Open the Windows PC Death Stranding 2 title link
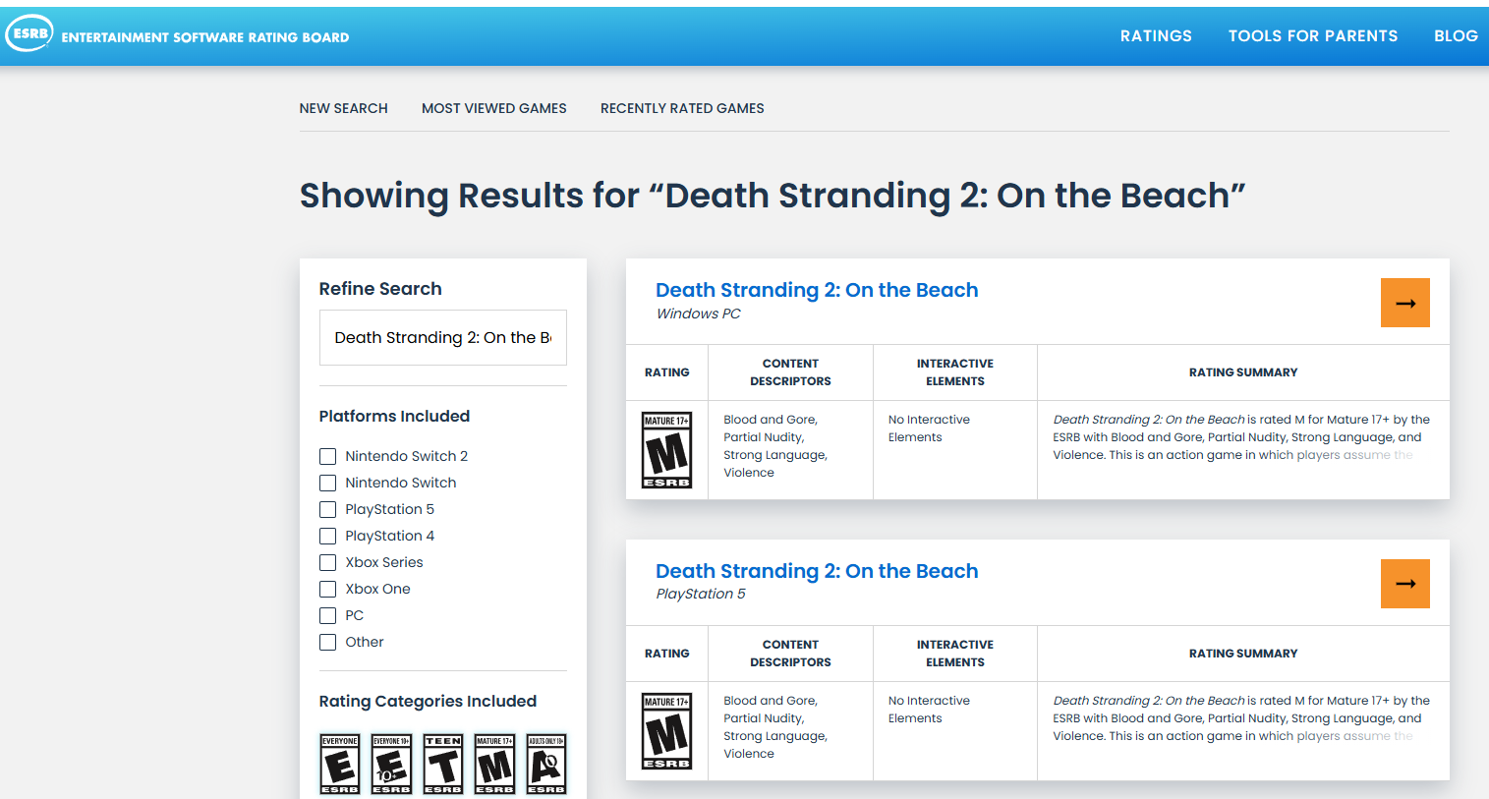The height and width of the screenshot is (799, 1489). 817,290
